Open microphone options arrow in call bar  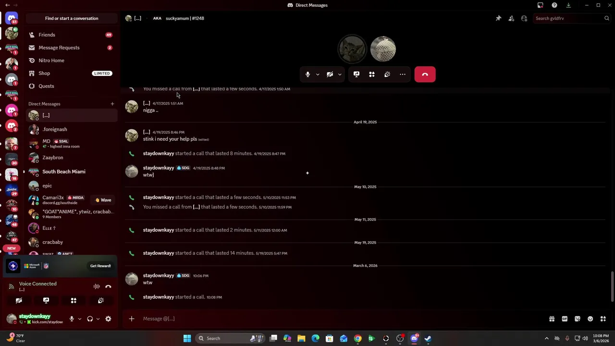click(x=318, y=74)
